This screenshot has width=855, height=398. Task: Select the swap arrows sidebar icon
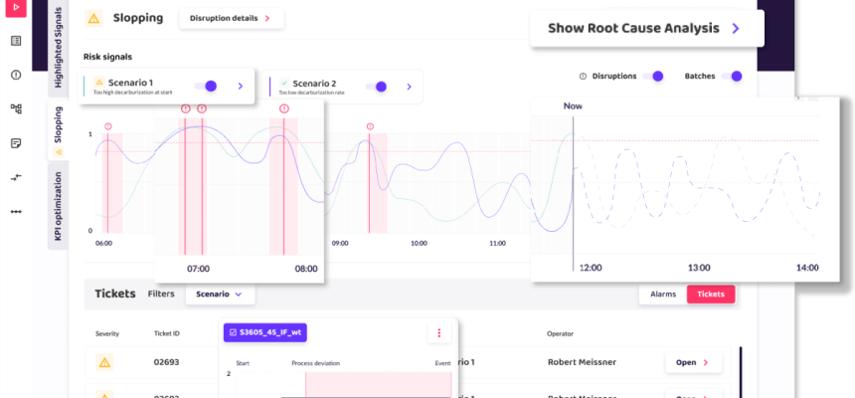tap(16, 177)
